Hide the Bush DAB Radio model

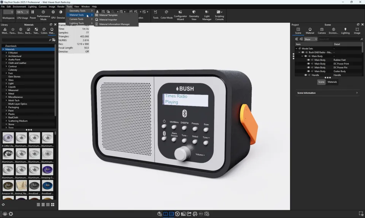click(303, 52)
